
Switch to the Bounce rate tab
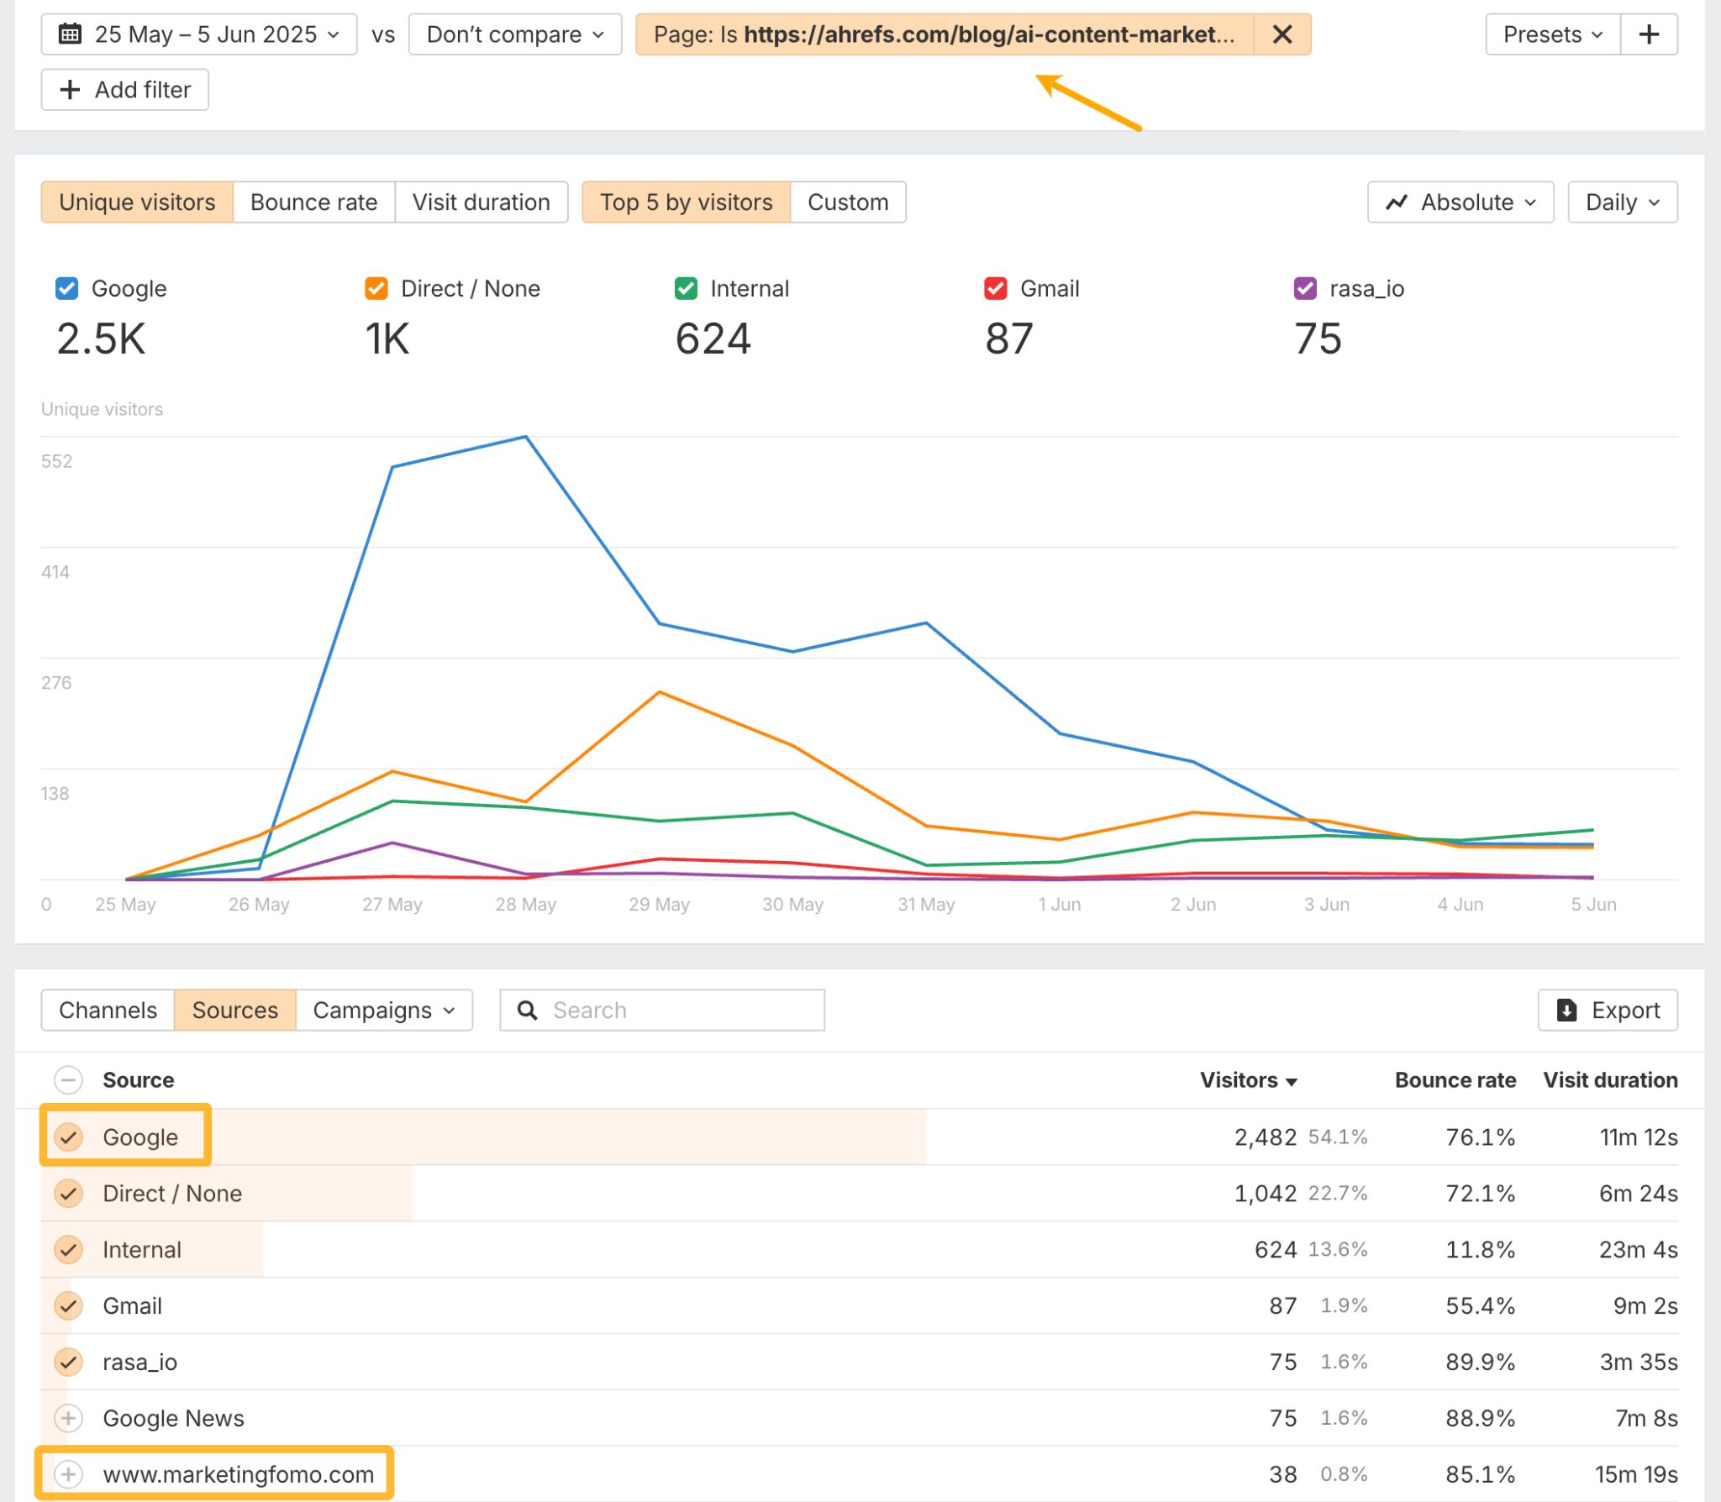tap(313, 202)
